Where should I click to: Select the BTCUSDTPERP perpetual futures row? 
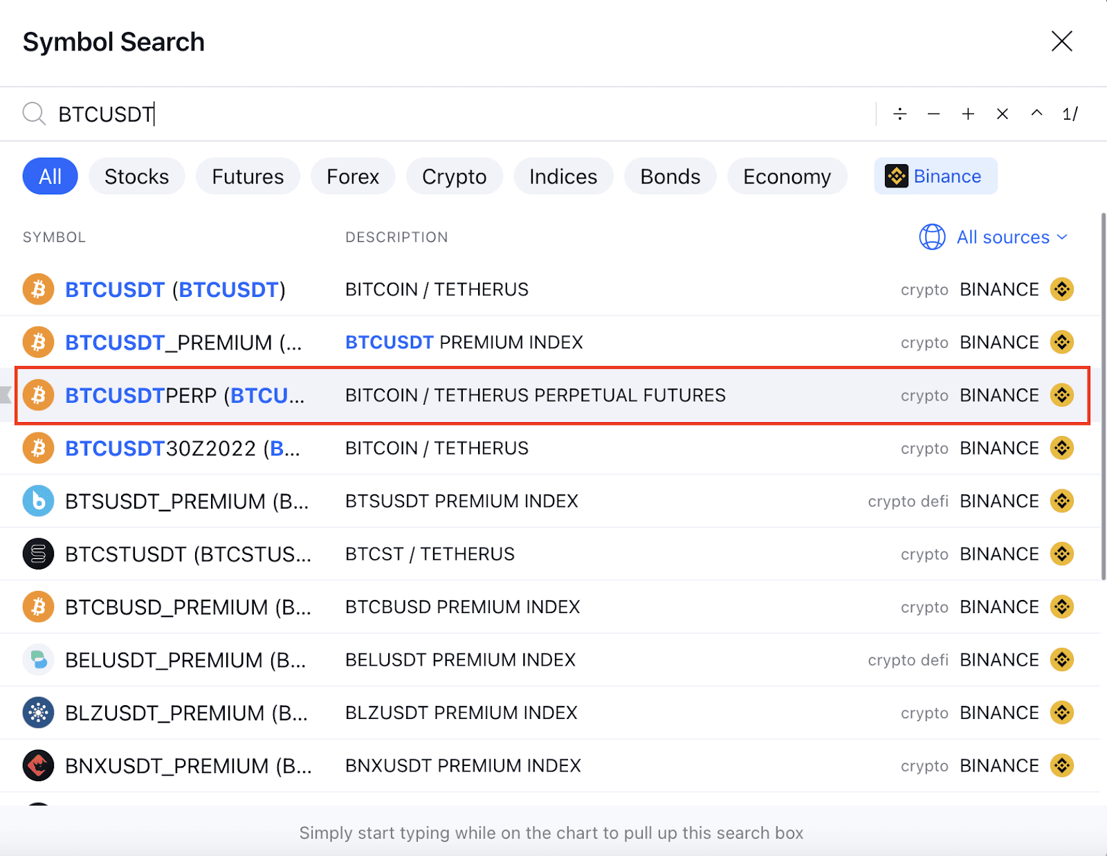coord(484,395)
